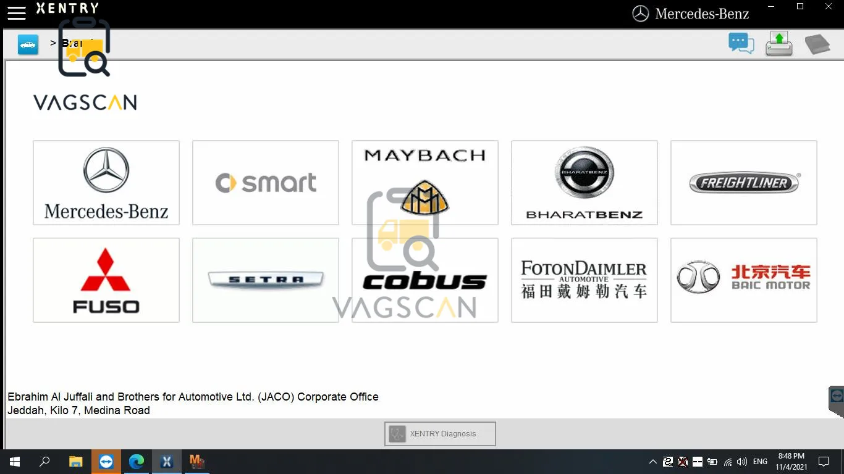The image size is (844, 474).
Task: Open the Windows Start menu
Action: pos(15,462)
